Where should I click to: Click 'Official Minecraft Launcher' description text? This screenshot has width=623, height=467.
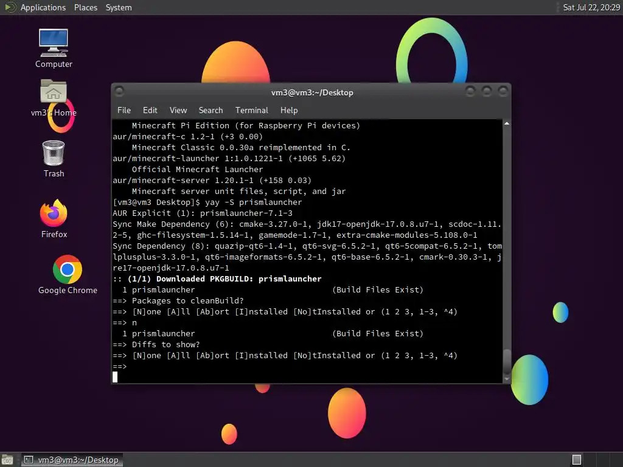198,169
